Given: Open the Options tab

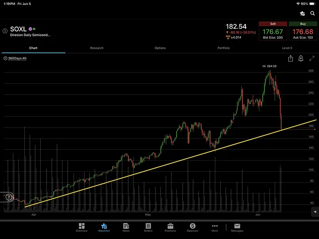Looking at the screenshot, I should click(160, 48).
